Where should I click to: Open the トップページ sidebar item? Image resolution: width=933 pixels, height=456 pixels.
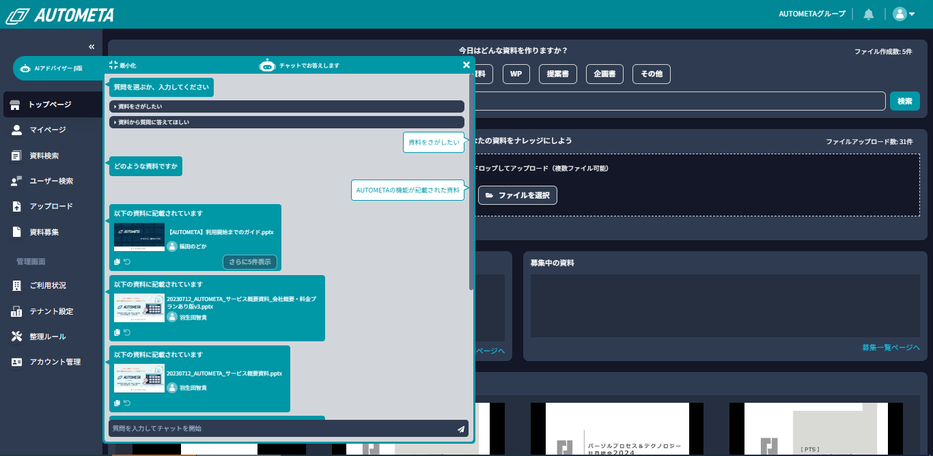53,105
